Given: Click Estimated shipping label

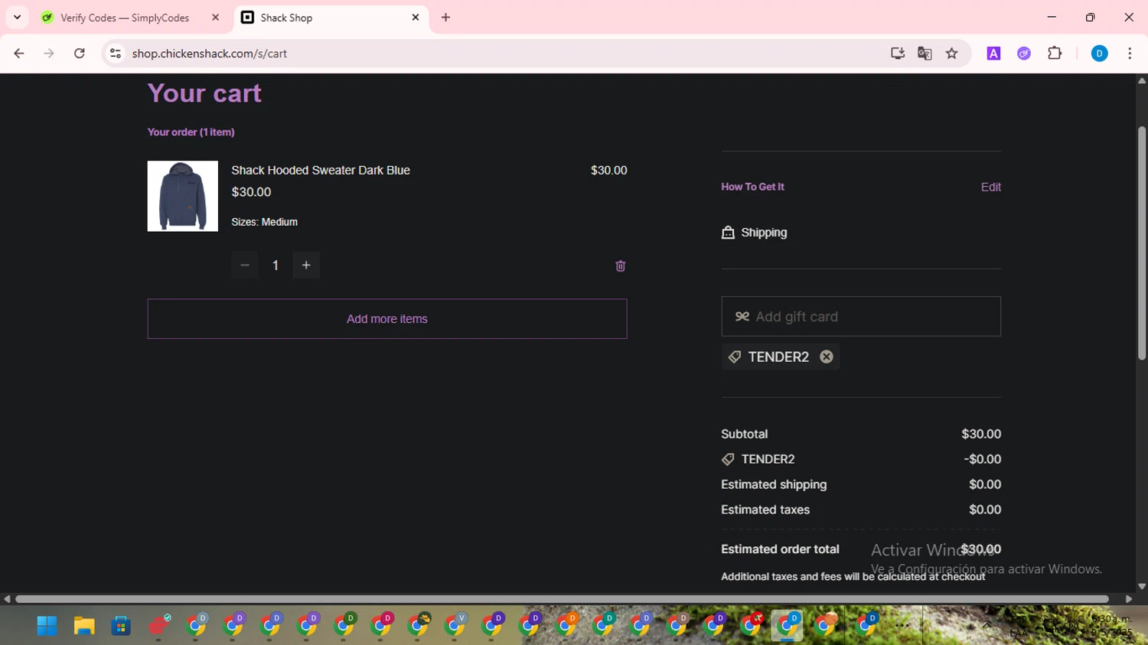Looking at the screenshot, I should pyautogui.click(x=774, y=484).
